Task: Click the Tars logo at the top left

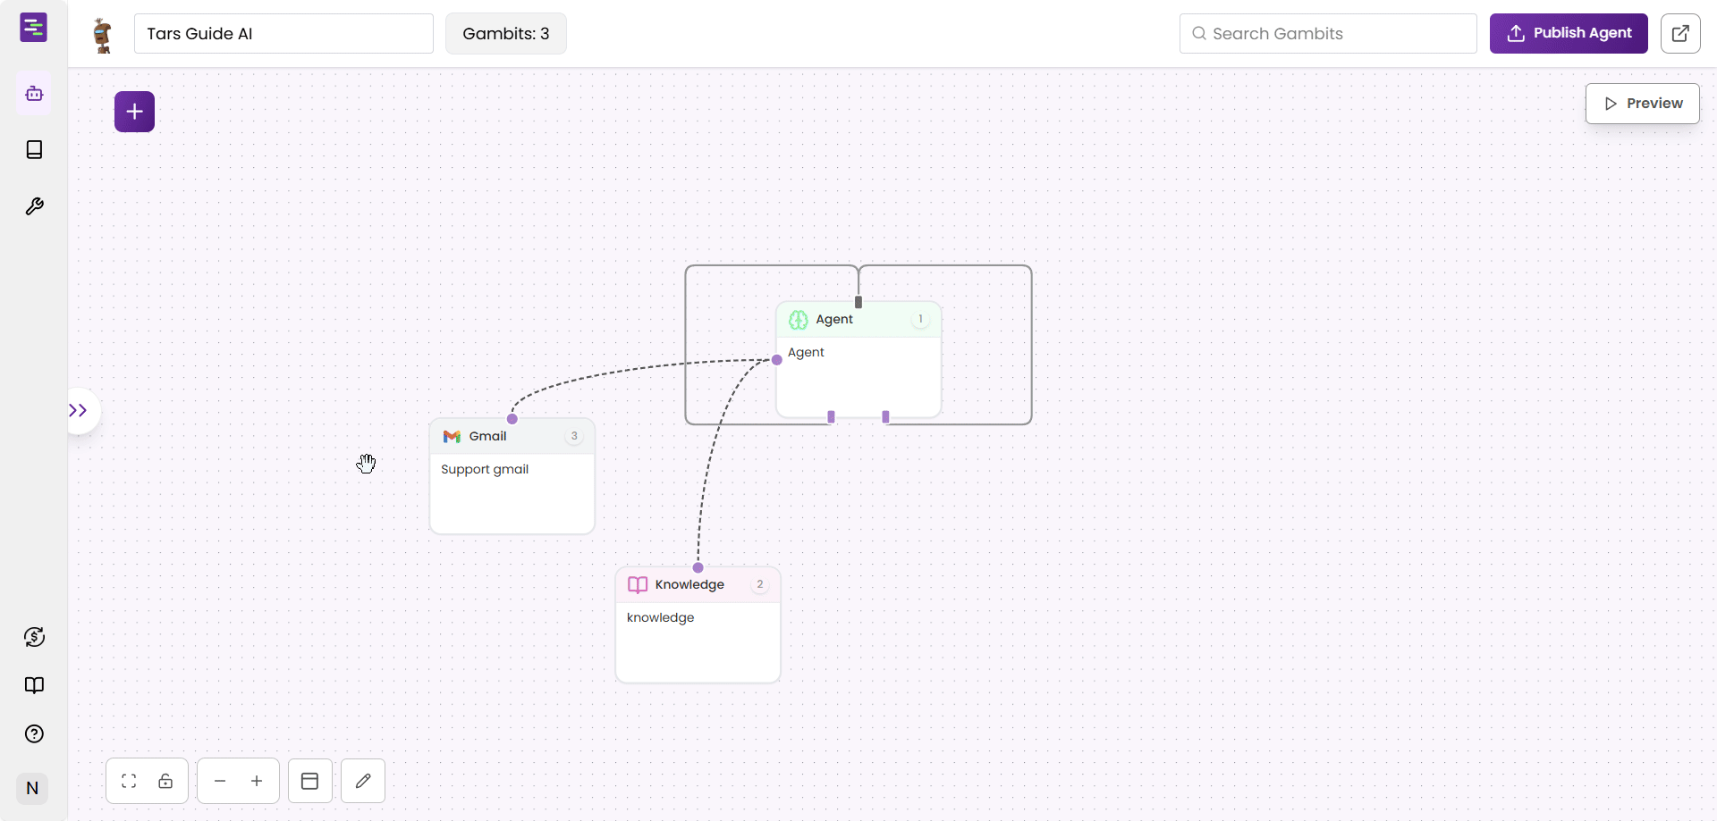Action: coord(33,28)
